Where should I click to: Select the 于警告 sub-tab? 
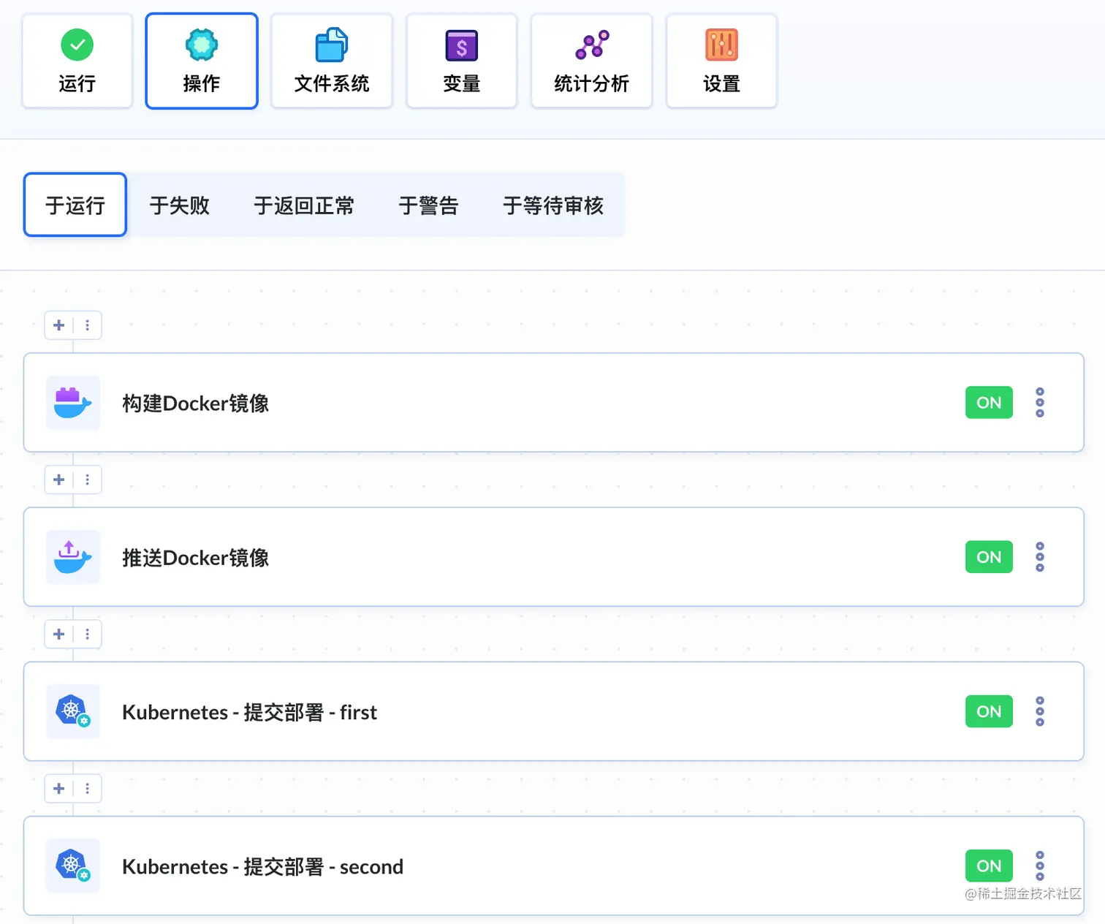point(428,205)
